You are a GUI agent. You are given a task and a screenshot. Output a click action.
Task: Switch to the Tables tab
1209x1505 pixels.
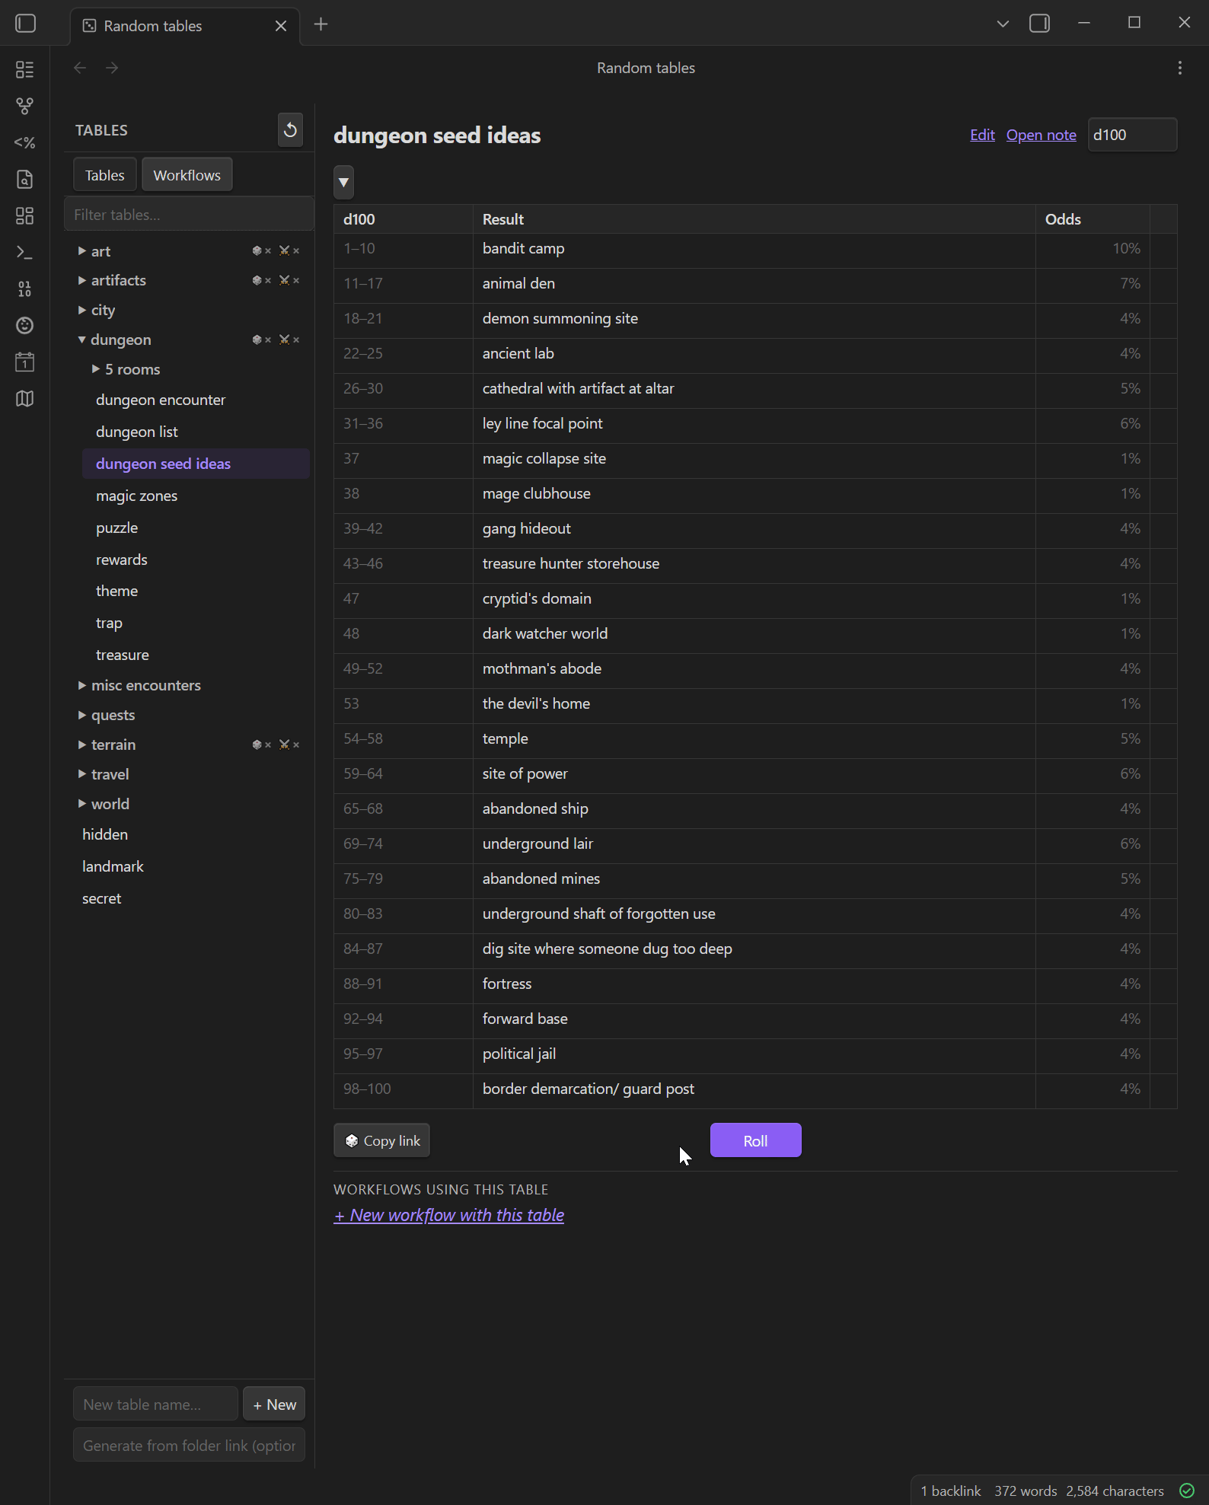coord(105,175)
